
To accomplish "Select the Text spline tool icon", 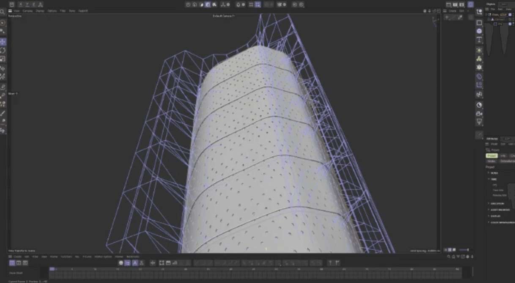I will point(479,40).
